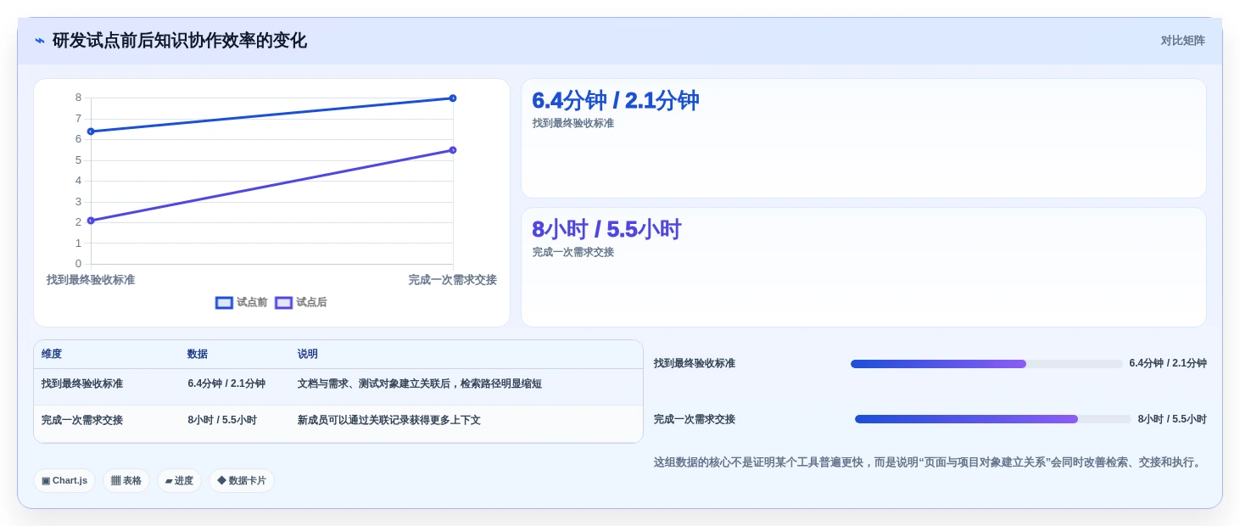
Task: Click the 试点前 data point at 找到最终验收标准
Action: coord(91,131)
